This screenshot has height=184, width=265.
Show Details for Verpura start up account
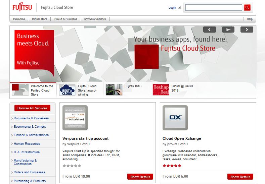pyautogui.click(x=140, y=177)
